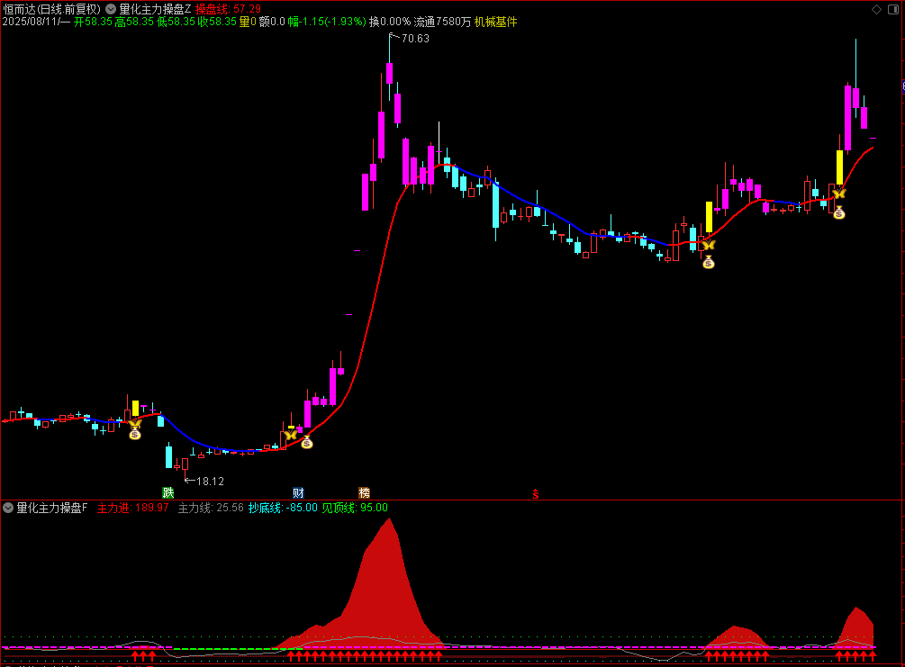Click the money bag icon at far right
This screenshot has width=905, height=667.
(x=839, y=213)
